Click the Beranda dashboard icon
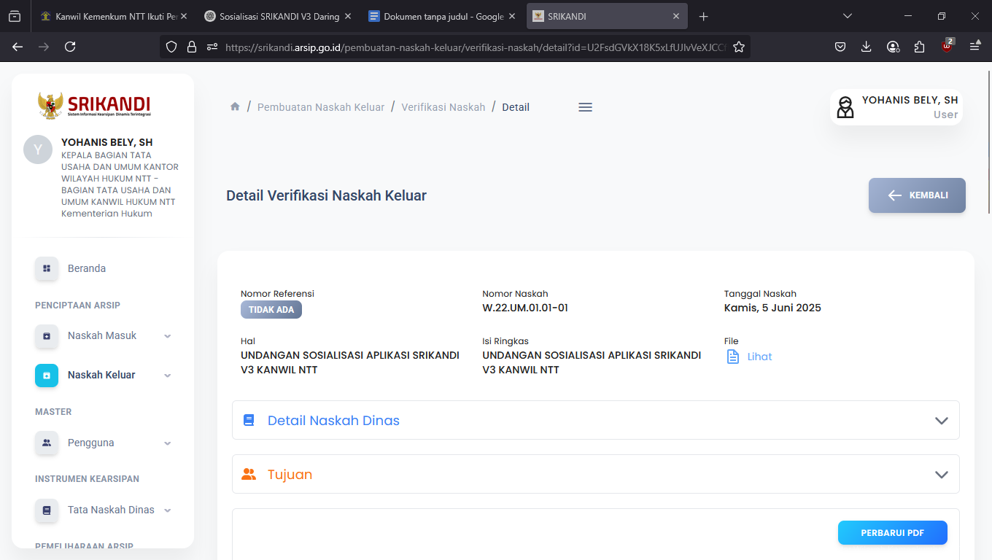 tap(47, 268)
